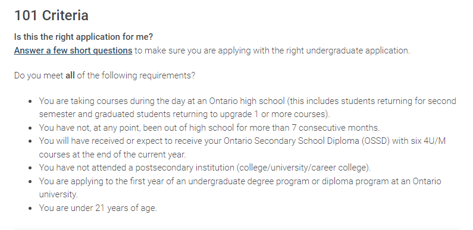Click the 'Do you meet all' requirements question
473x230 pixels.
click(x=105, y=75)
